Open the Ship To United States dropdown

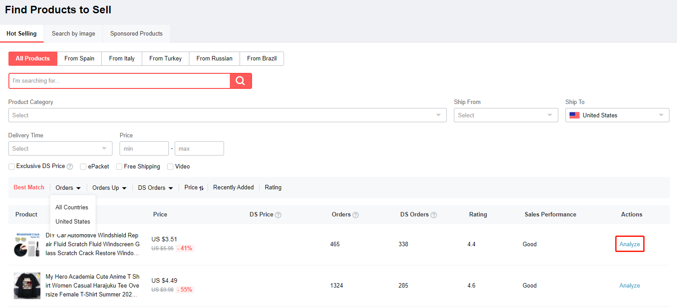coord(617,115)
